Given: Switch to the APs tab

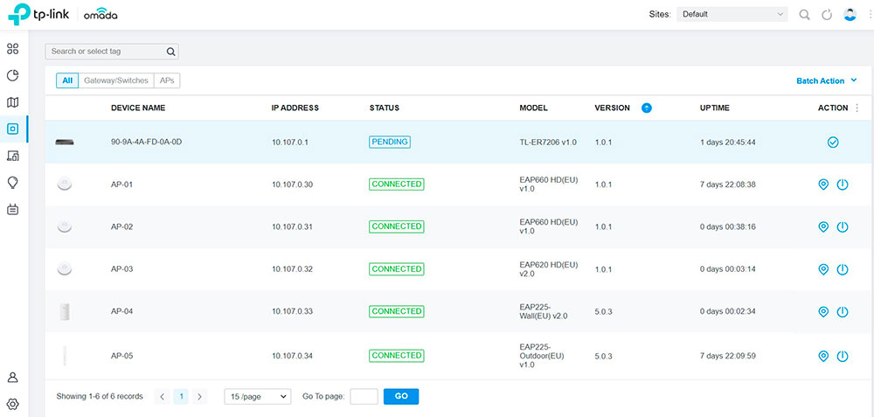Looking at the screenshot, I should tap(167, 80).
